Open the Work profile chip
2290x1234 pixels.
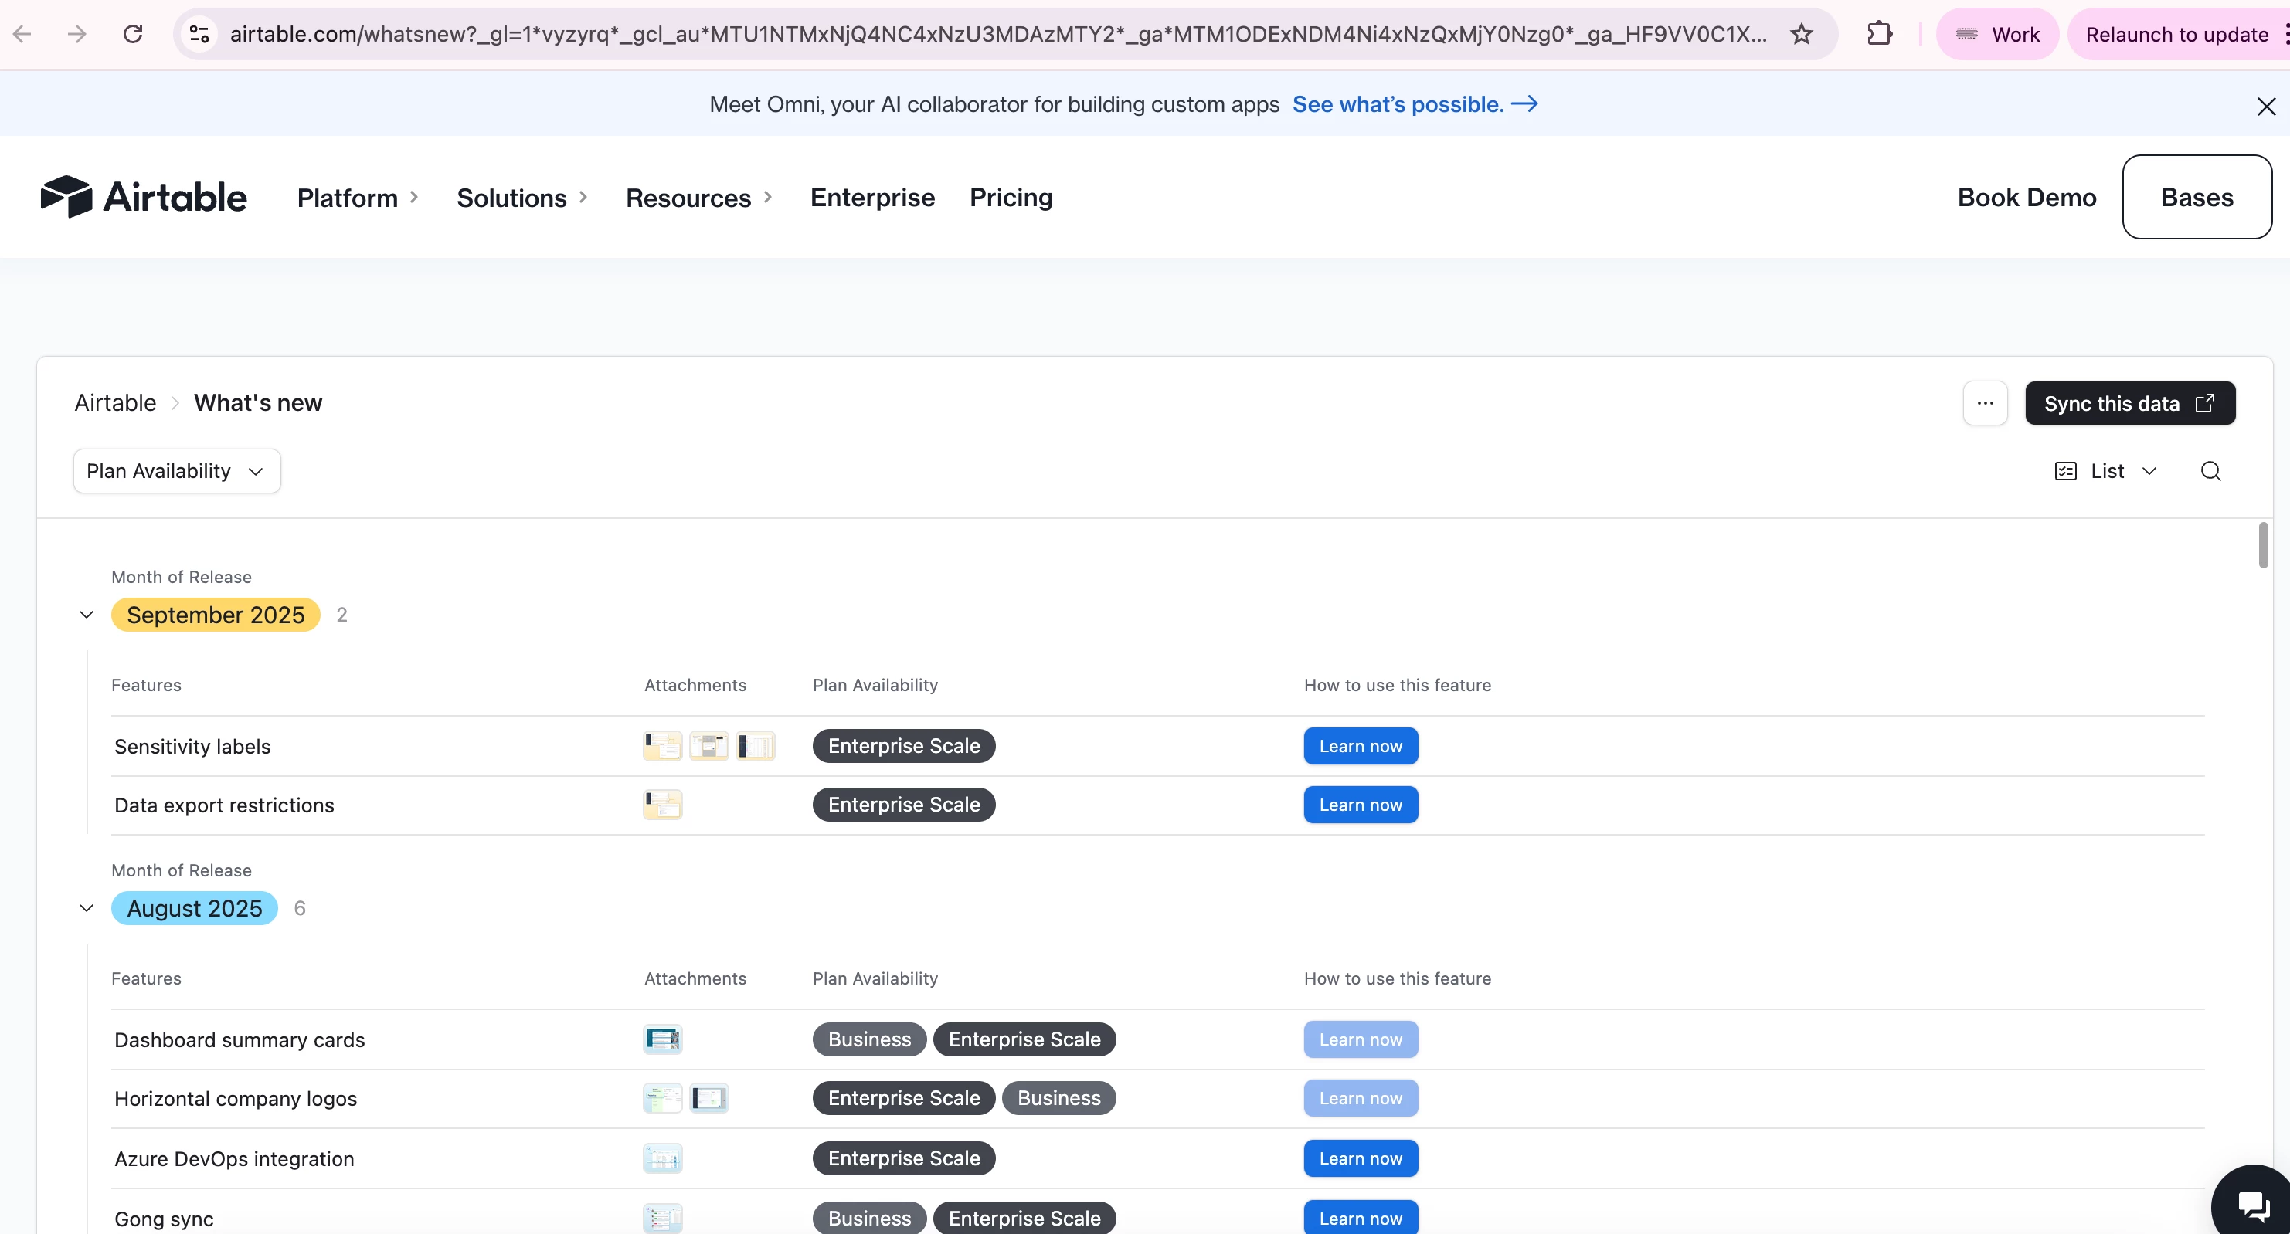pyautogui.click(x=1997, y=34)
